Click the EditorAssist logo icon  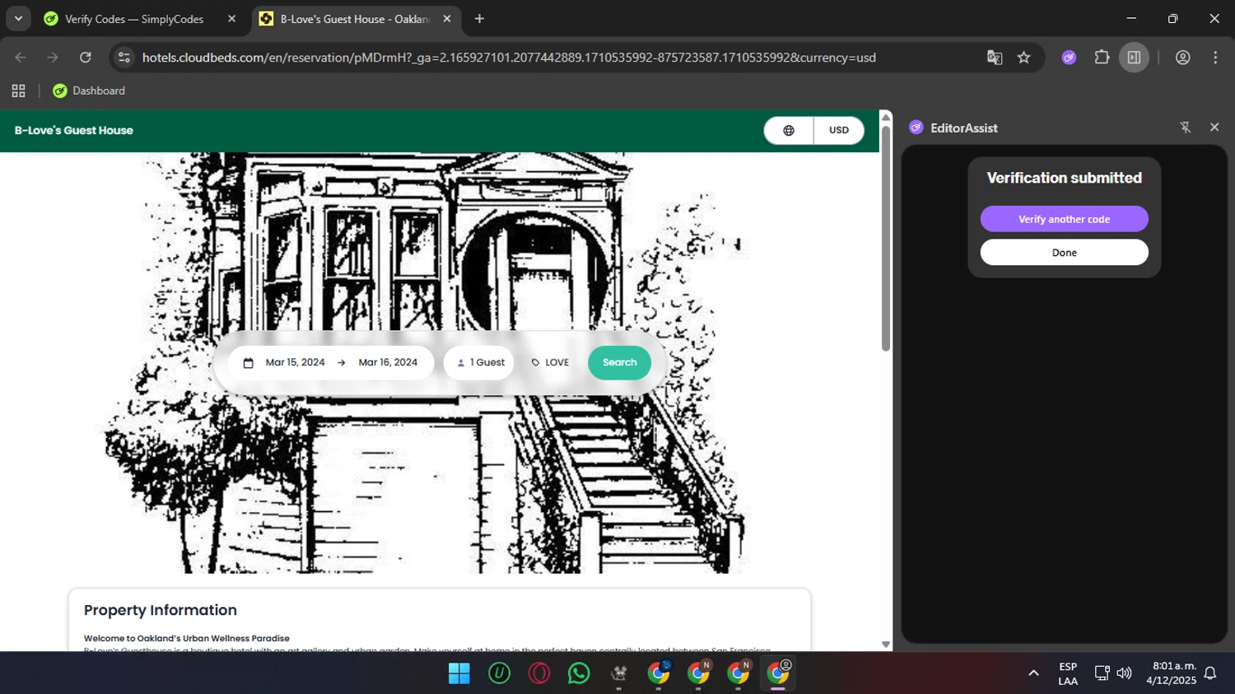pyautogui.click(x=916, y=128)
